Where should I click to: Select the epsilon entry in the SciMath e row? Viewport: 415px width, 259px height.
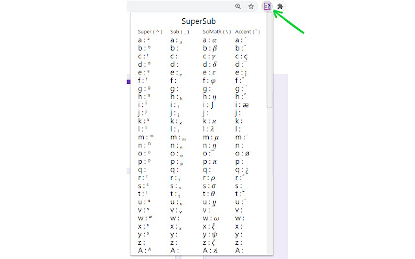tap(214, 73)
